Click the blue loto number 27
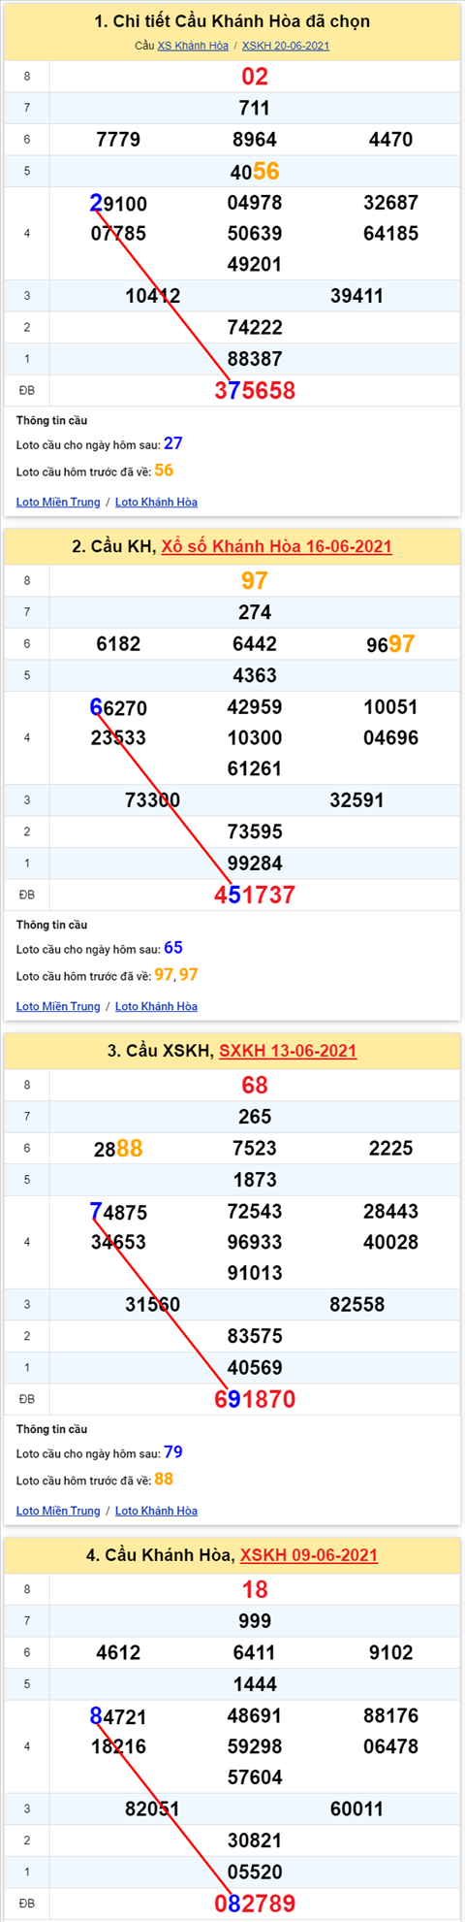Image resolution: width=465 pixels, height=1922 pixels. click(x=172, y=443)
